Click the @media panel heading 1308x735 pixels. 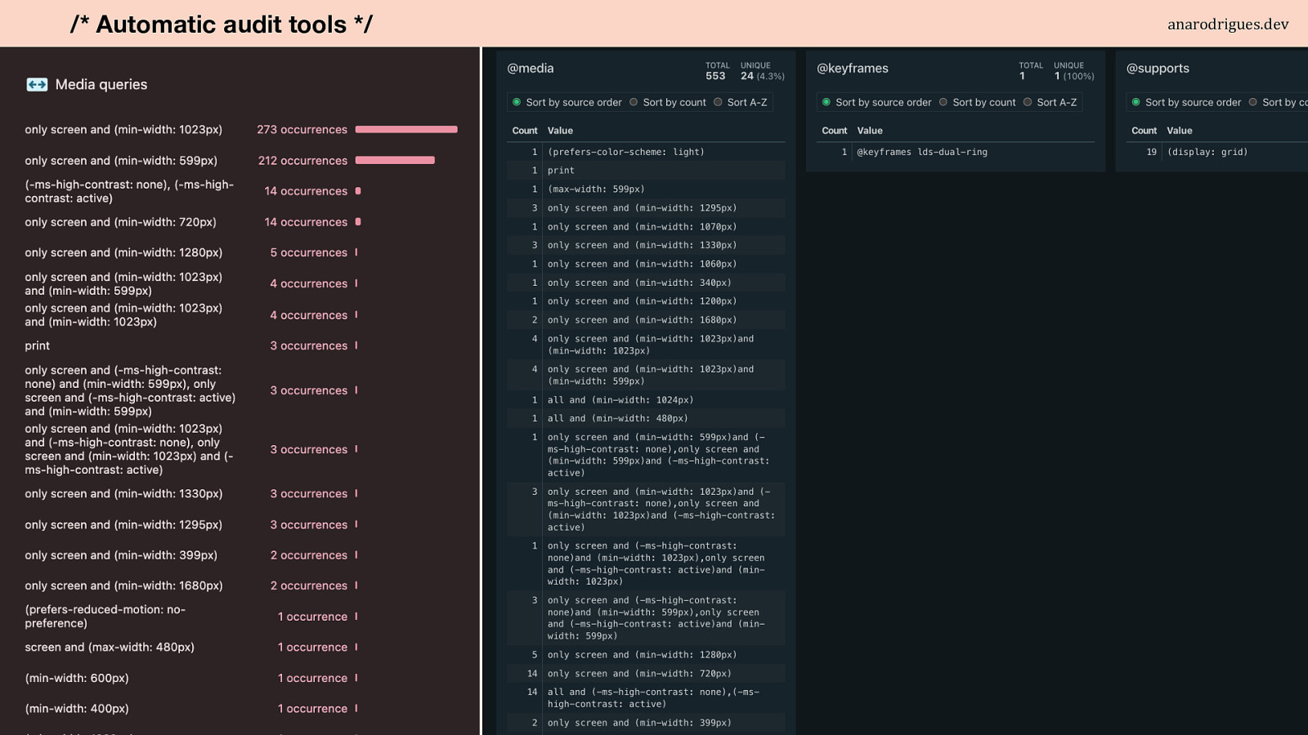531,69
